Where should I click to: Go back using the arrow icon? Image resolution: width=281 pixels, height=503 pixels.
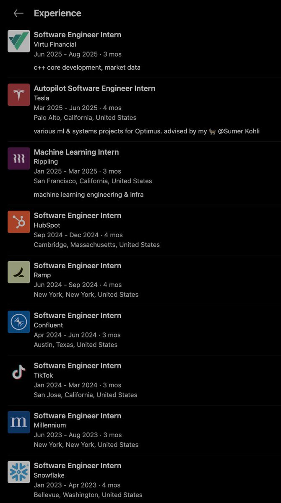tap(18, 13)
